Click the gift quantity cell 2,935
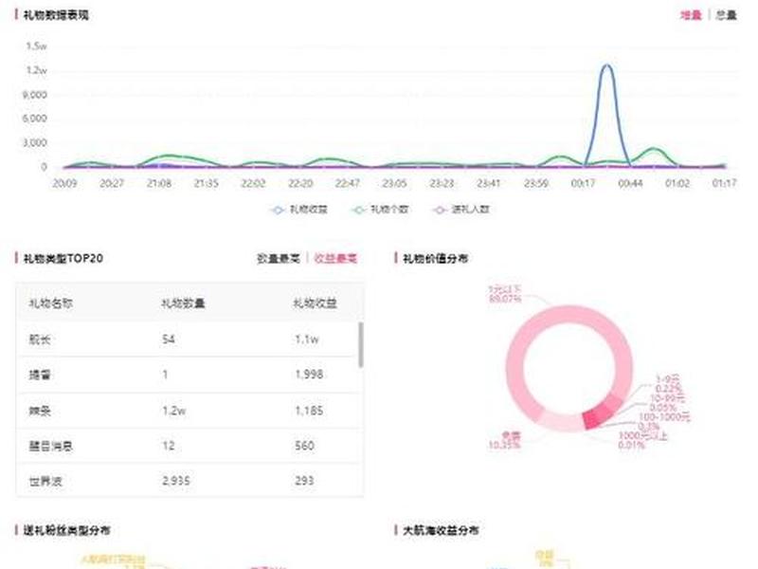 [x=176, y=481]
